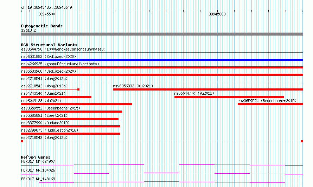This screenshot has height=187, width=313.
Task: Open variant nsv6044770 (Wu2021) label
Action: pyautogui.click(x=194, y=93)
